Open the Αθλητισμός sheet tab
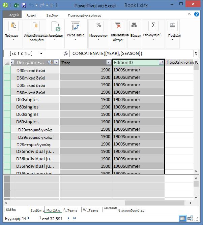The height and width of the screenshot is (225, 203). point(110,208)
